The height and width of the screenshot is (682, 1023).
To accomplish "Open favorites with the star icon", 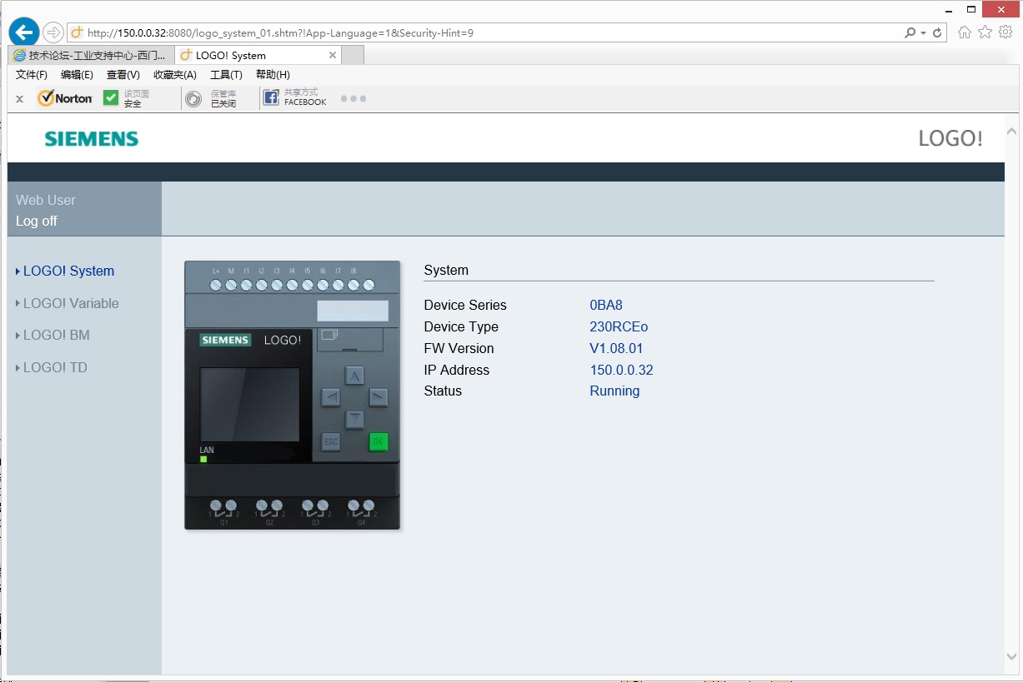I will (x=985, y=32).
